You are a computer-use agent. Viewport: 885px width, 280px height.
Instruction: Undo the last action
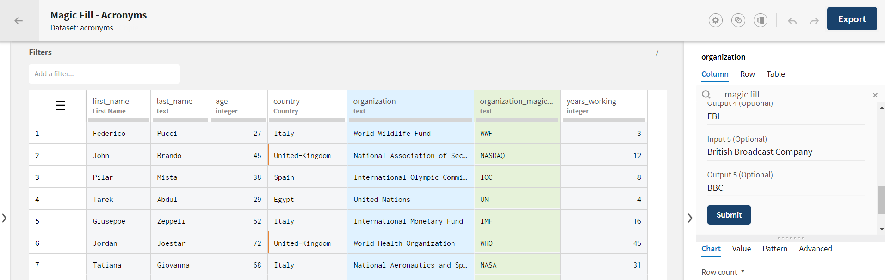click(x=792, y=21)
